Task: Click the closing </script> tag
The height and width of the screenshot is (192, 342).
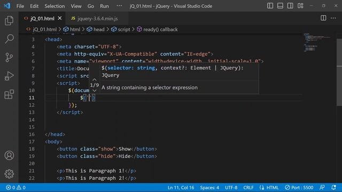Action: click(x=70, y=113)
